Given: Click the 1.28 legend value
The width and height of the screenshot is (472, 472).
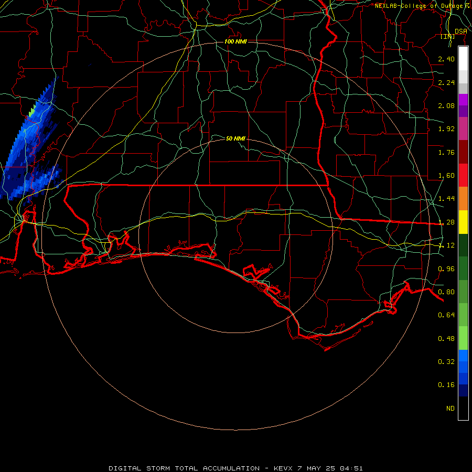Looking at the screenshot, I should pos(446,222).
